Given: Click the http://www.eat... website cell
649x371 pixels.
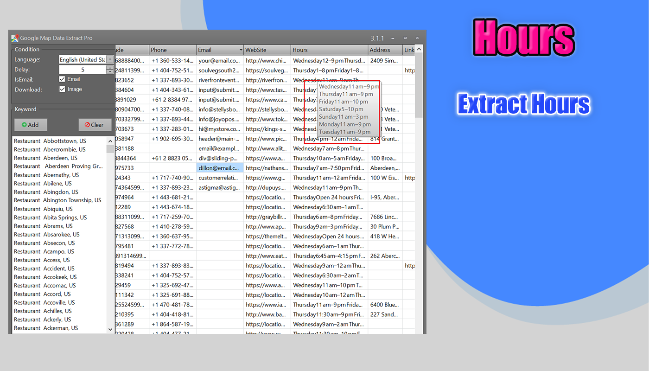Looking at the screenshot, I should coord(267,256).
